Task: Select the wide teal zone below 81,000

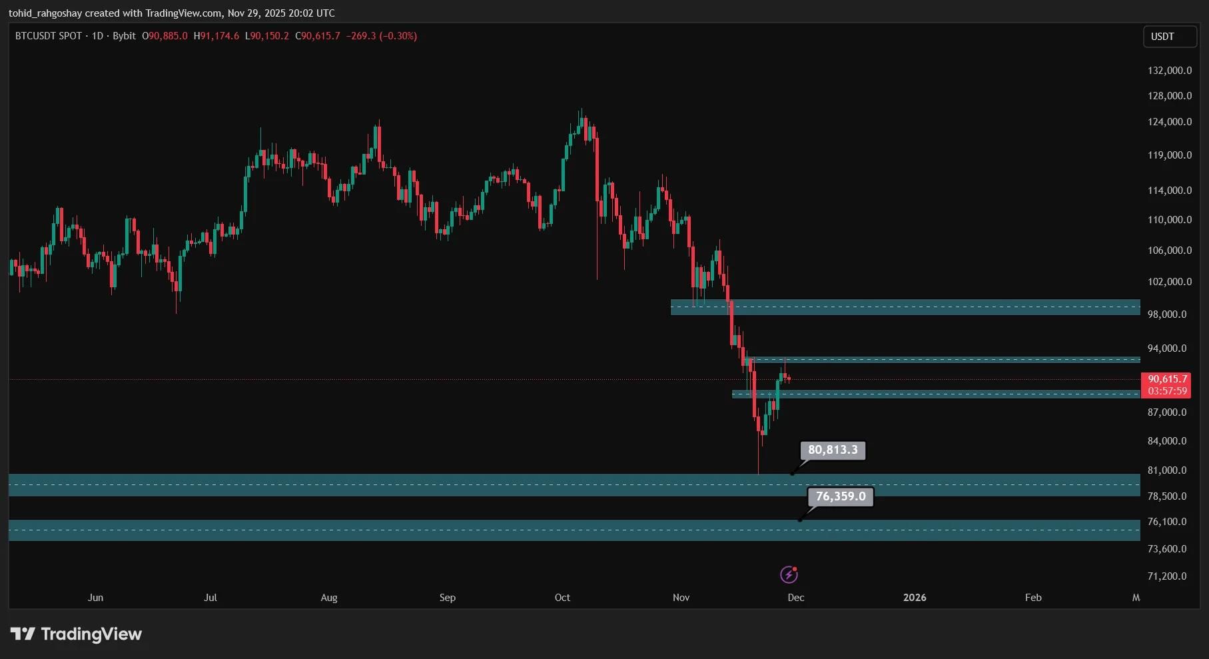Action: (x=573, y=485)
